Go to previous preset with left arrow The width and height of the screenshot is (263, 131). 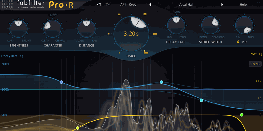(150, 5)
